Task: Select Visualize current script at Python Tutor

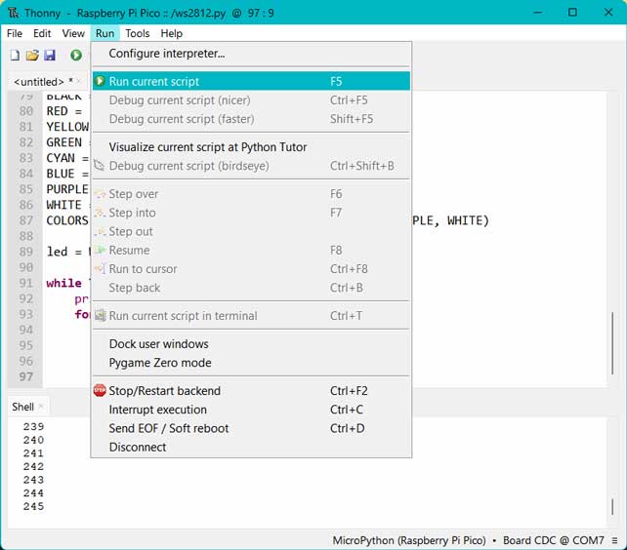Action: pyautogui.click(x=251, y=146)
